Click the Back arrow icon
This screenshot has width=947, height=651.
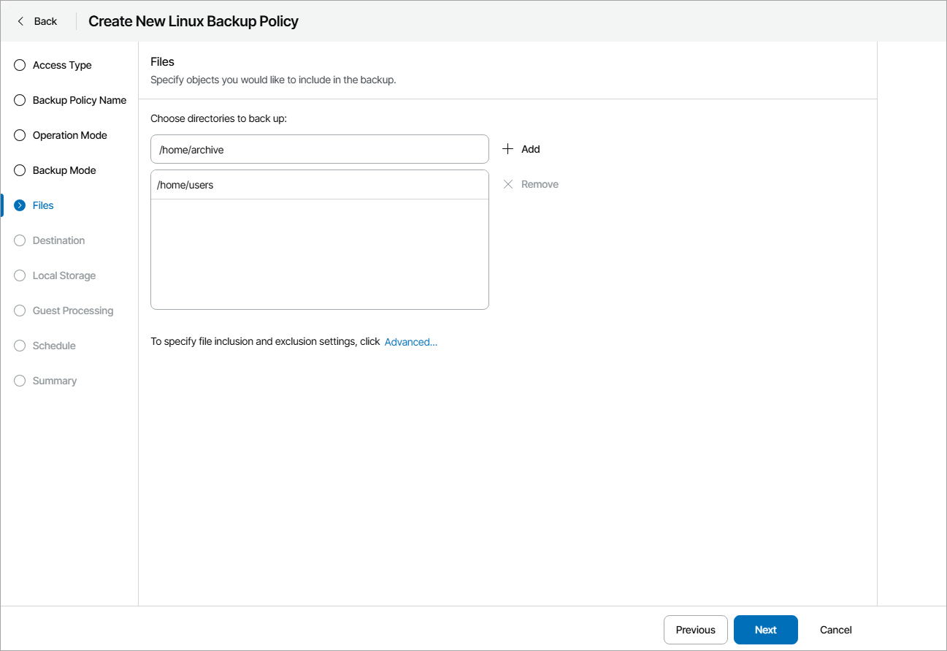pyautogui.click(x=20, y=21)
